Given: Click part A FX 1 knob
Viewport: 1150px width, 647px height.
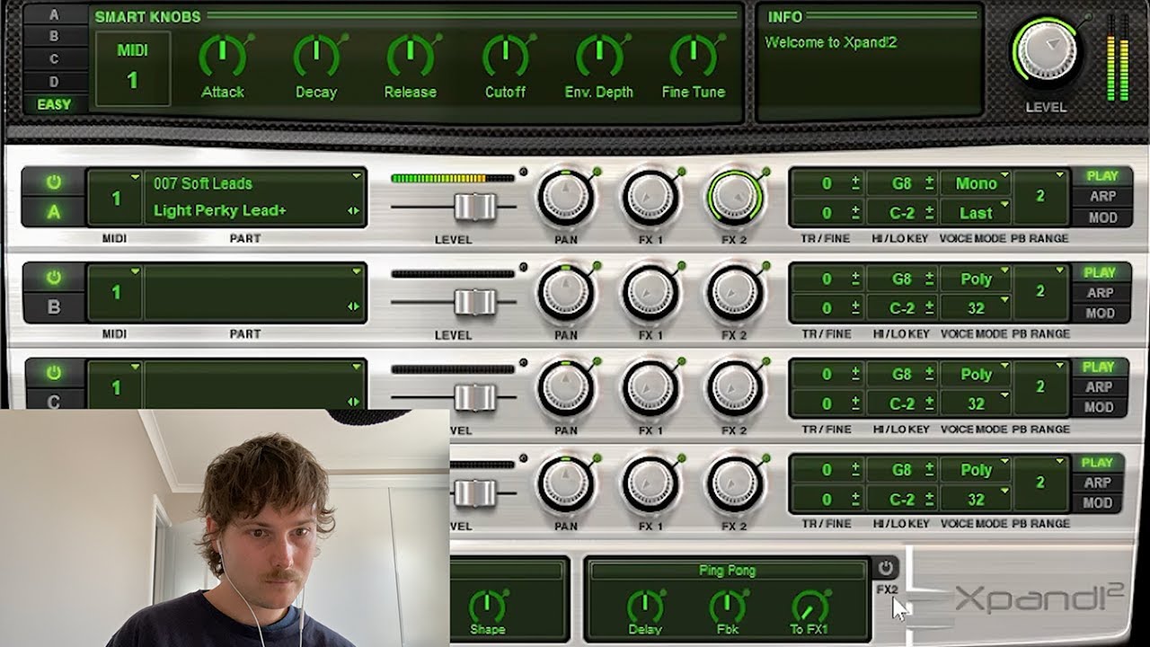Looking at the screenshot, I should (x=650, y=198).
